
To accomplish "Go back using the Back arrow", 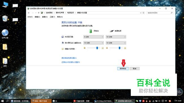I will point(29,13).
